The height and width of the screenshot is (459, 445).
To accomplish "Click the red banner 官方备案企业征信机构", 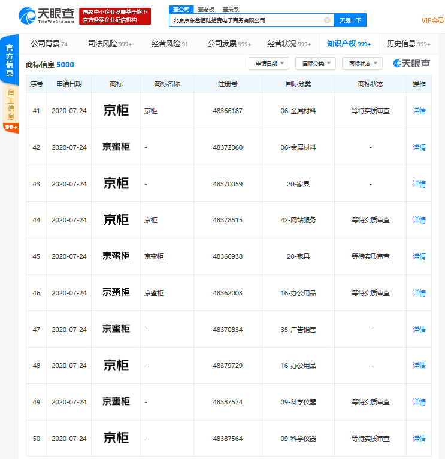I will click(x=114, y=16).
